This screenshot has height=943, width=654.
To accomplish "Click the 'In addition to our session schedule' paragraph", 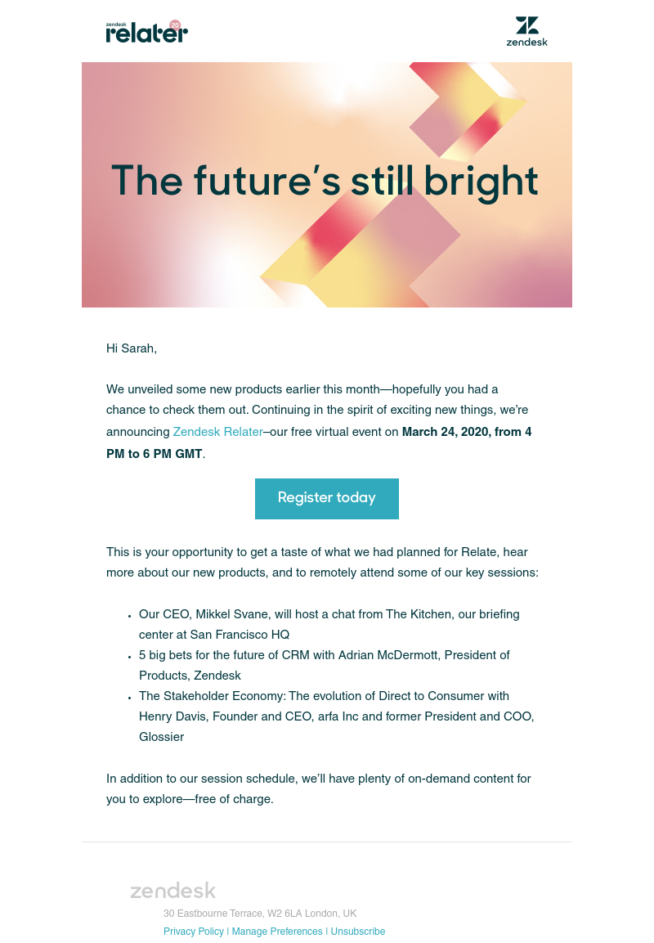I will tap(319, 788).
